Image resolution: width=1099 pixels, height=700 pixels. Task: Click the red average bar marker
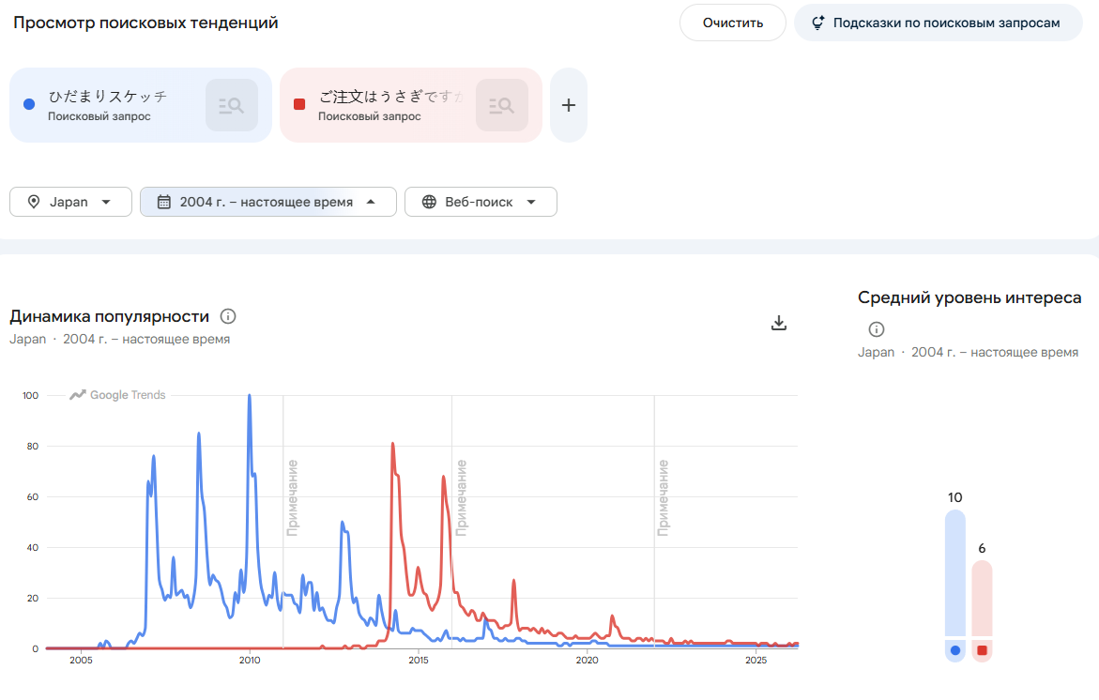[x=982, y=650]
